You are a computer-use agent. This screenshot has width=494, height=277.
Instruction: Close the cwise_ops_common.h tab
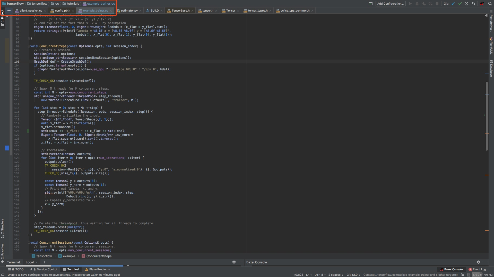(312, 11)
